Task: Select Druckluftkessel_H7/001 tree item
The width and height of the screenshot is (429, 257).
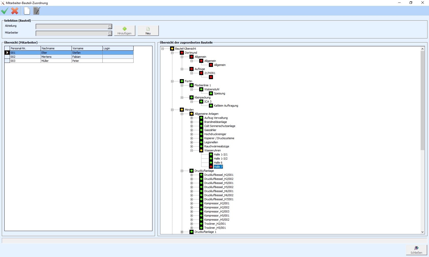Action: [219, 199]
